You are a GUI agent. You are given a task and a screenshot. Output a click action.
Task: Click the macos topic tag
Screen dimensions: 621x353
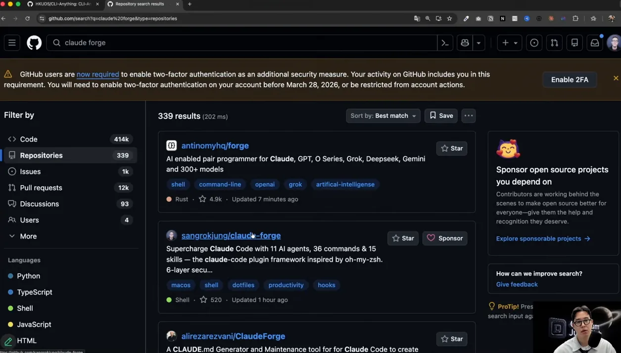tap(181, 285)
